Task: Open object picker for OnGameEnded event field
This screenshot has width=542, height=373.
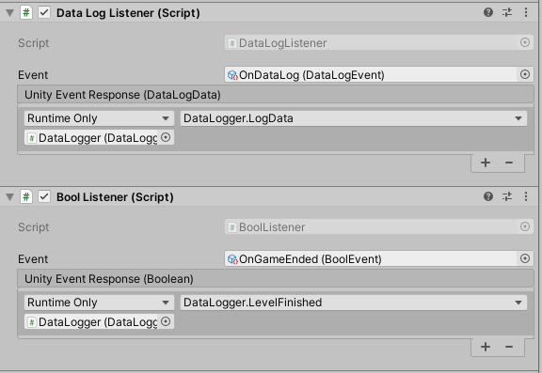Action: (525, 258)
